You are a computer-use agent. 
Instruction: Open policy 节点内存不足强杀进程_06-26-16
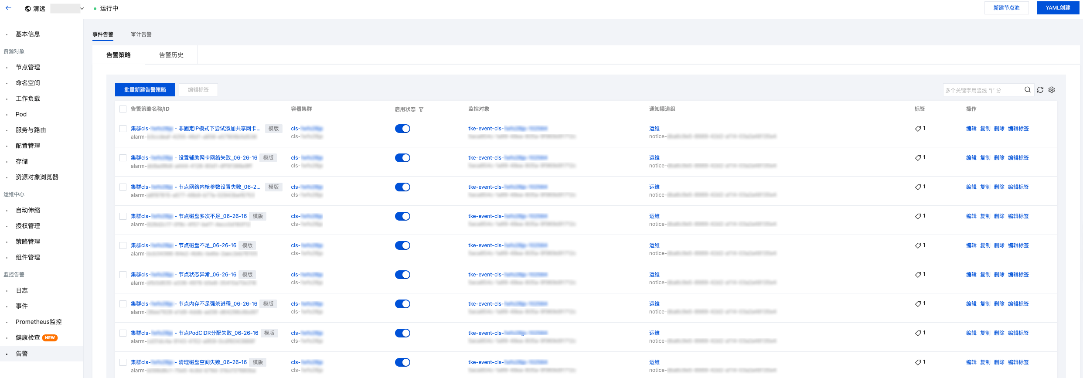click(194, 304)
